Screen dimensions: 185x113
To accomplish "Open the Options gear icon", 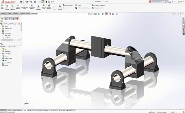I will pyautogui.click(x=51, y=2).
